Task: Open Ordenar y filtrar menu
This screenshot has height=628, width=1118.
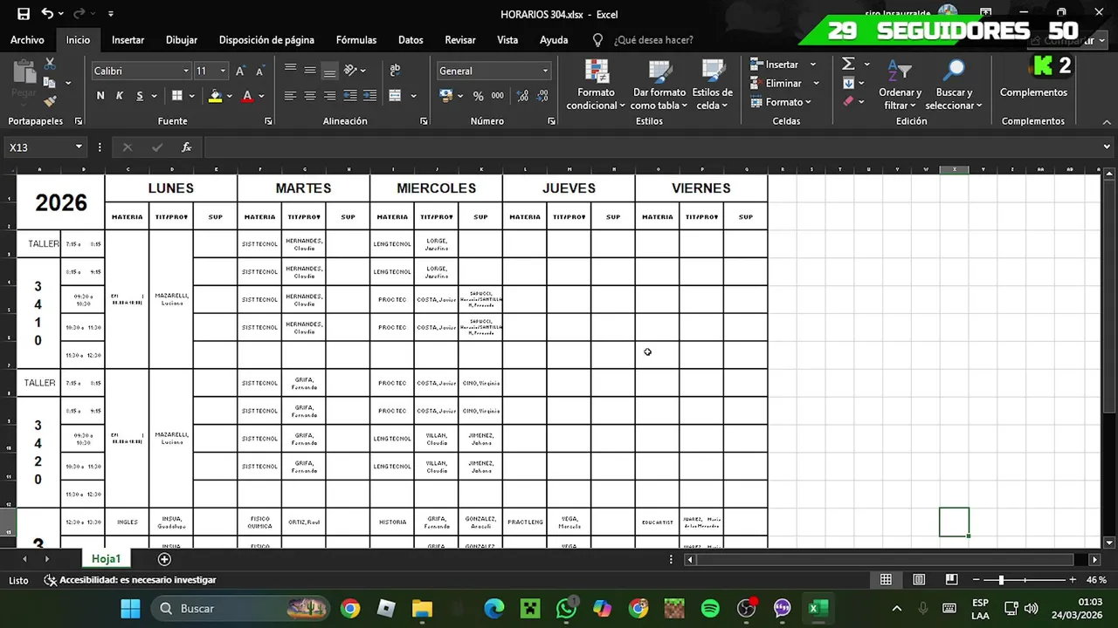Action: [900, 85]
